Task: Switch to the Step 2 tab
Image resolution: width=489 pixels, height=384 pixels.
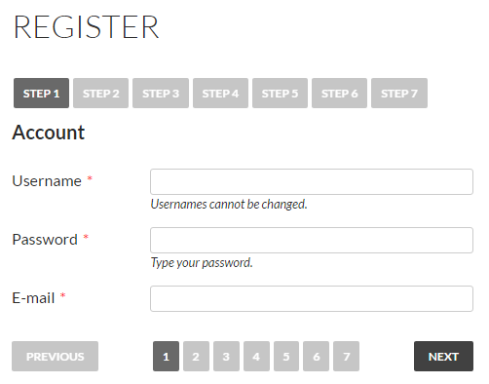Action: (x=100, y=94)
